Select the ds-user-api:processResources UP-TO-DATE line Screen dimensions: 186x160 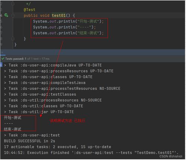click(59, 71)
